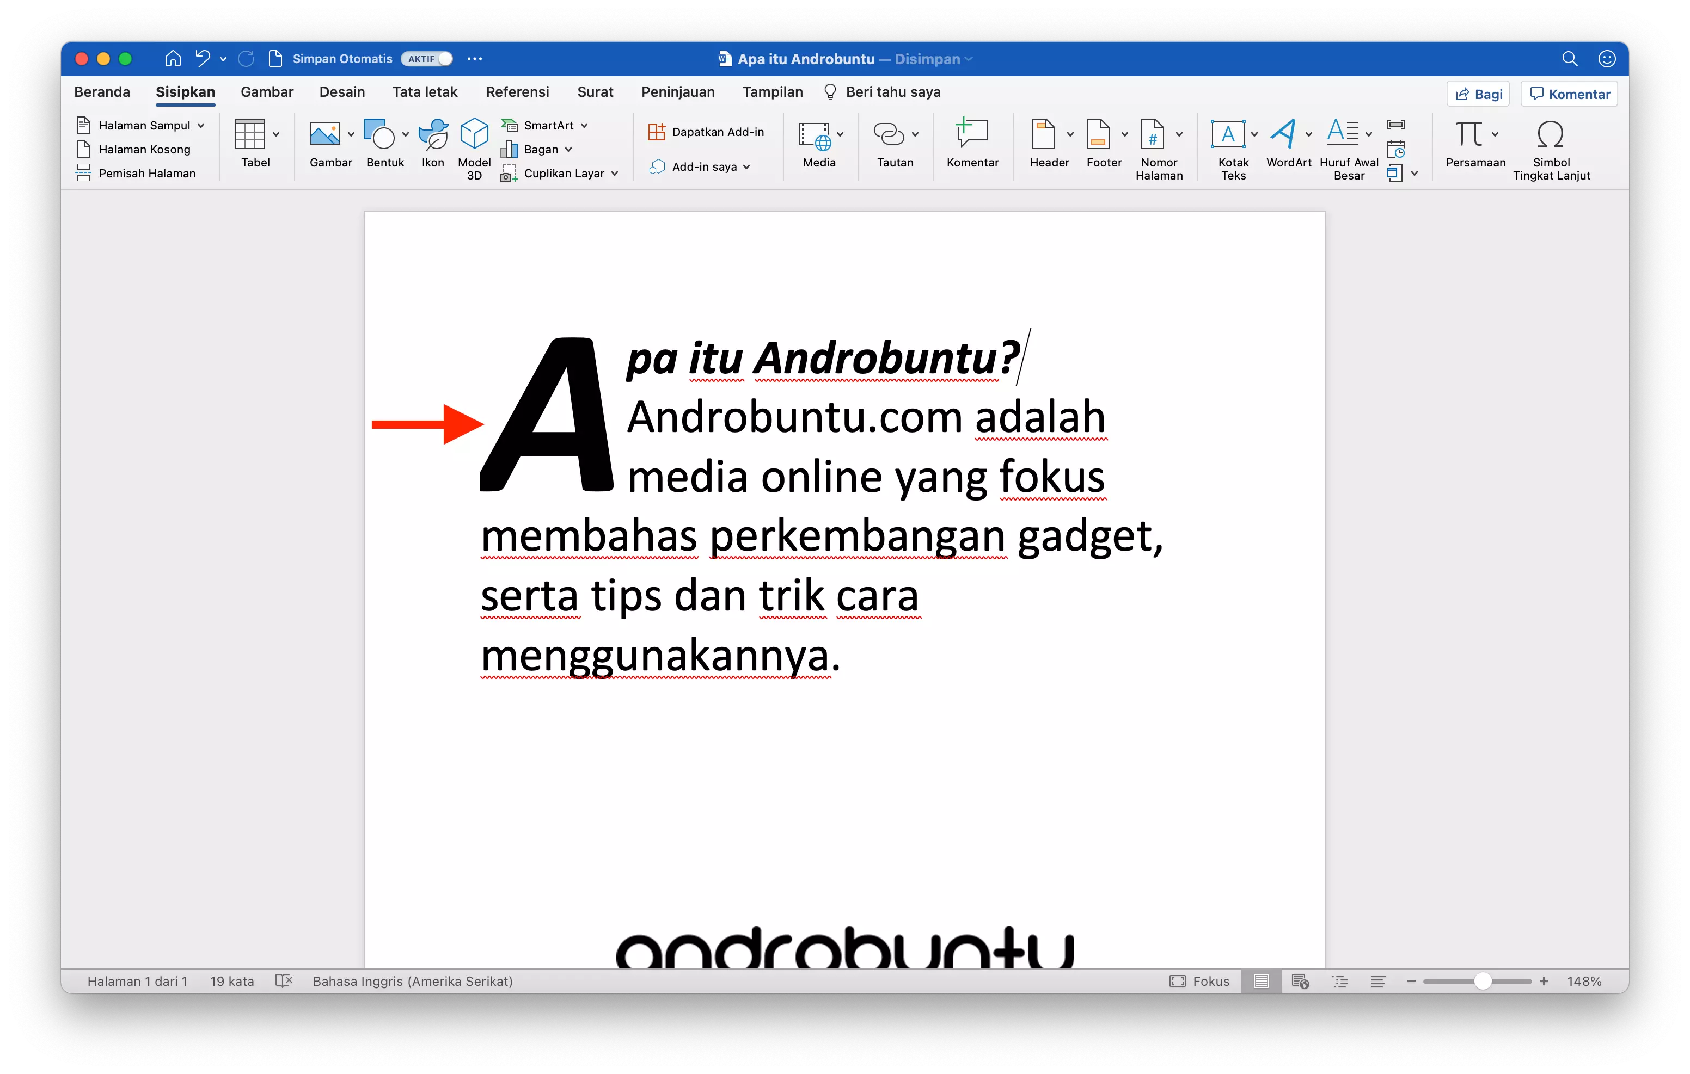Switch to the Referensi tab
Image resolution: width=1690 pixels, height=1074 pixels.
tap(517, 92)
